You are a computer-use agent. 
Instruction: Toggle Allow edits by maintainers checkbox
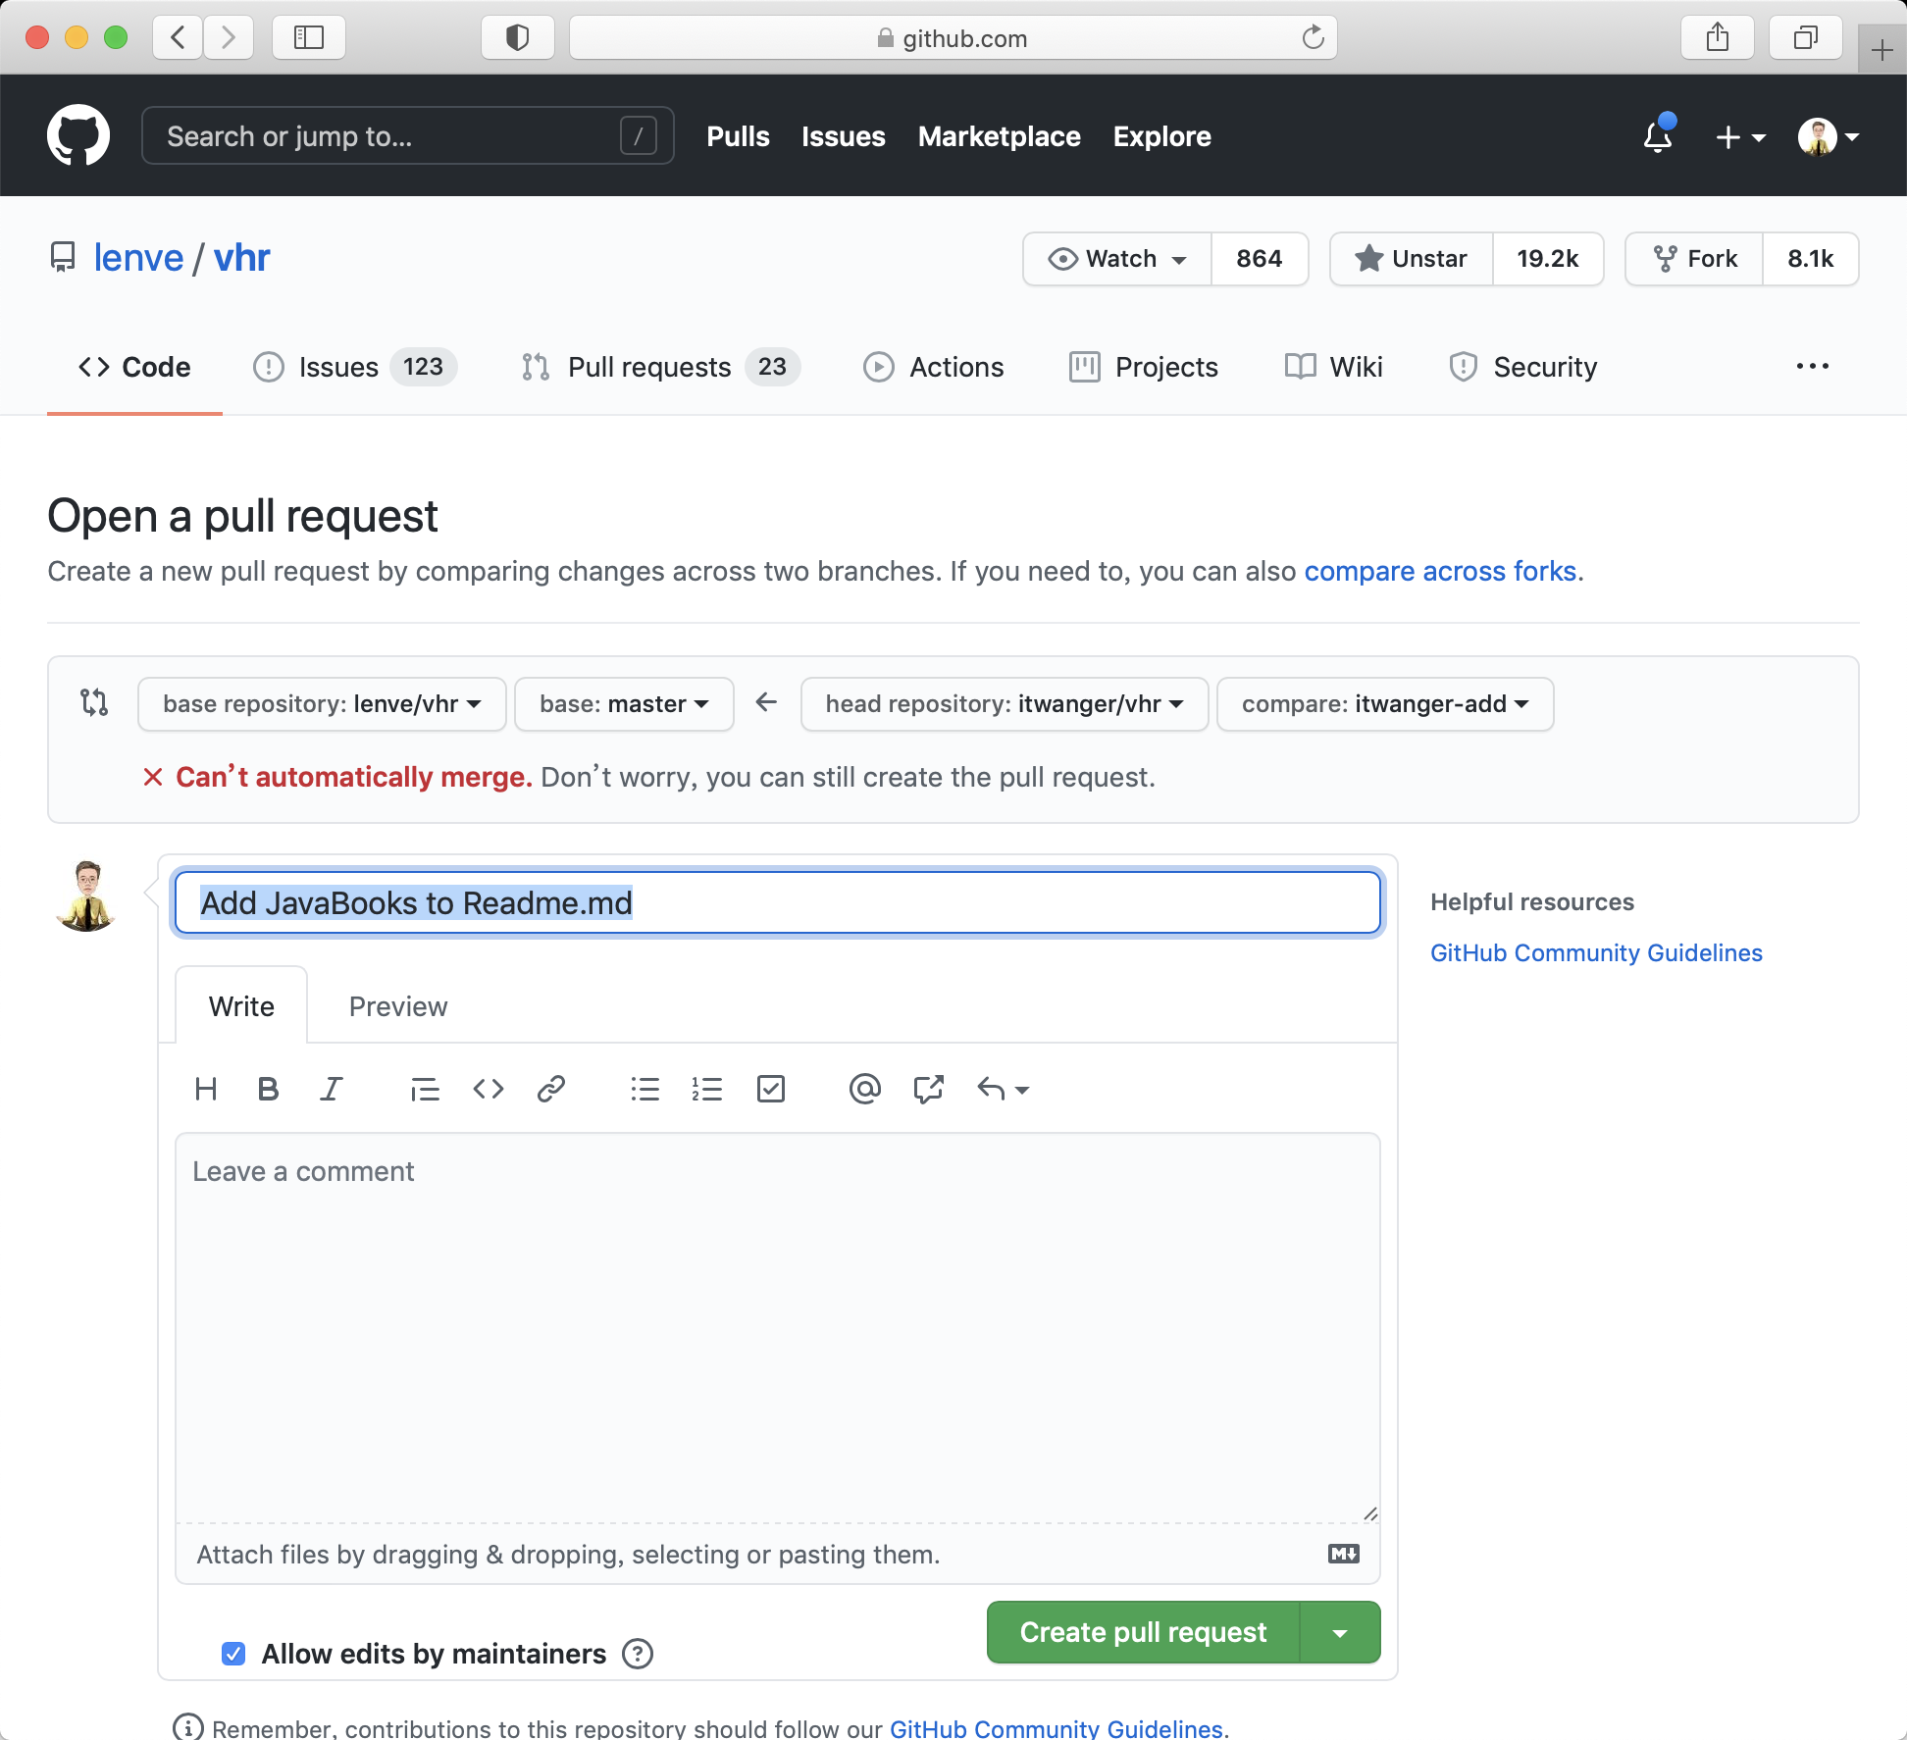pos(233,1654)
